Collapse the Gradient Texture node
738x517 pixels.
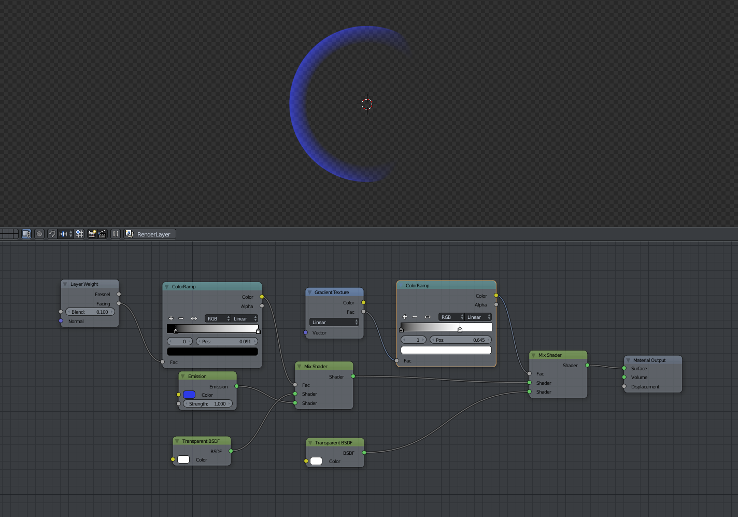click(x=309, y=292)
